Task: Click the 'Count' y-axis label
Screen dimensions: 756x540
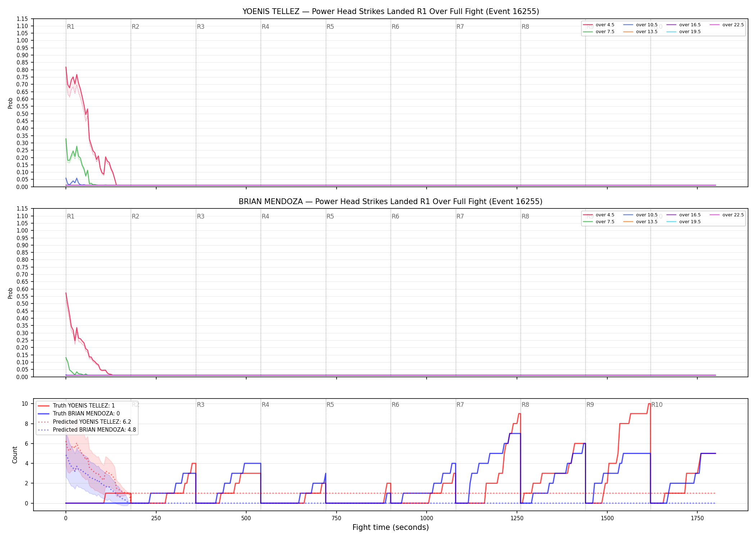Action: point(15,455)
